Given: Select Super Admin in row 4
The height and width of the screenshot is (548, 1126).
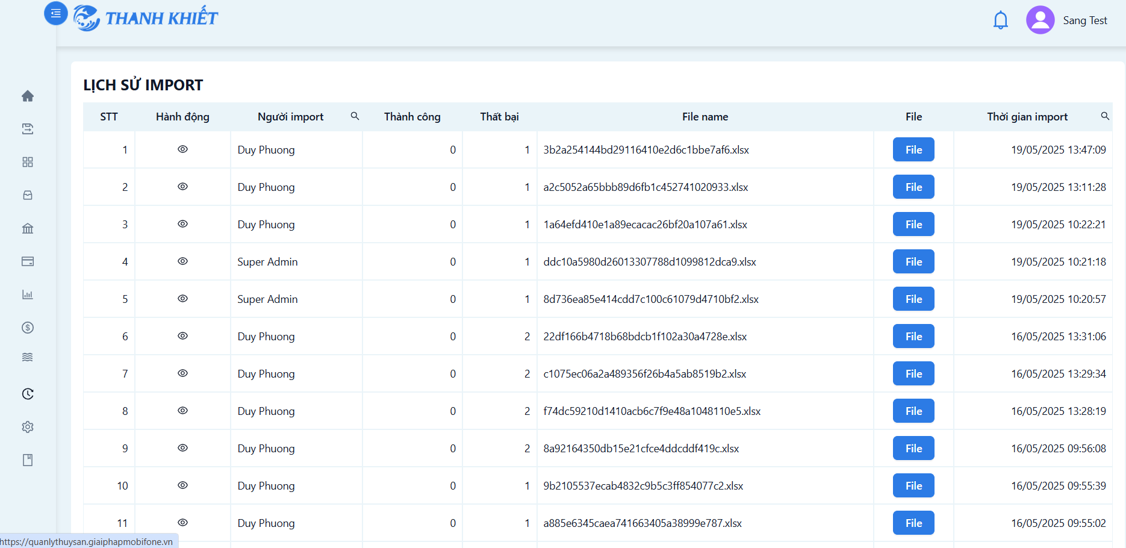Looking at the screenshot, I should point(267,262).
